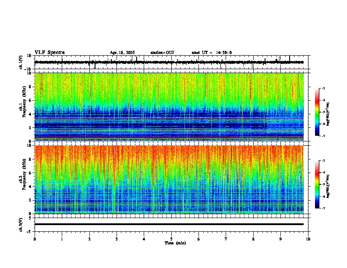The width and height of the screenshot is (347, 268).
Task: Click time axis tick label "10" at right end
Action: 308,239
